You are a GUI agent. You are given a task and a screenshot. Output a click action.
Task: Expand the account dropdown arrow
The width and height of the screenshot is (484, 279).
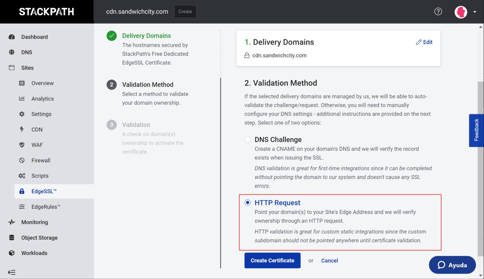(x=475, y=12)
